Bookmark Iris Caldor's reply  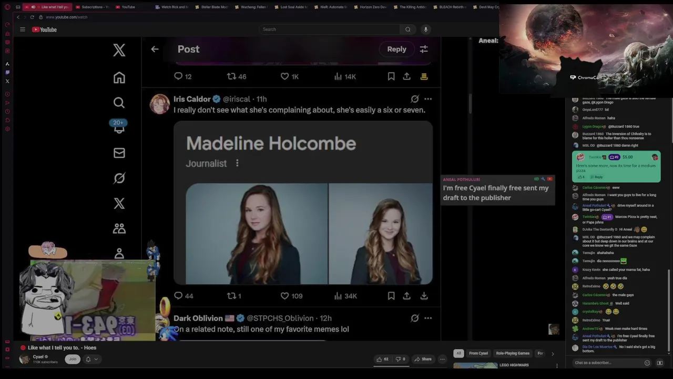point(391,296)
